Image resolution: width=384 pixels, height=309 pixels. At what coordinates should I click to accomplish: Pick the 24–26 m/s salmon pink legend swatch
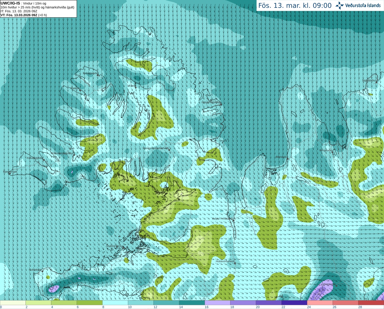[320, 303]
